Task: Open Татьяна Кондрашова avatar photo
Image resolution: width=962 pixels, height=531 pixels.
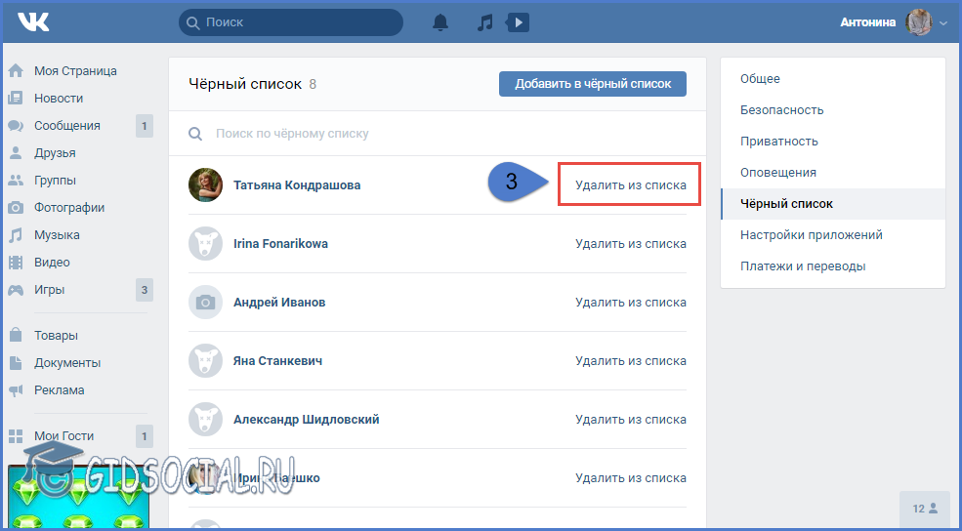Action: point(205,185)
